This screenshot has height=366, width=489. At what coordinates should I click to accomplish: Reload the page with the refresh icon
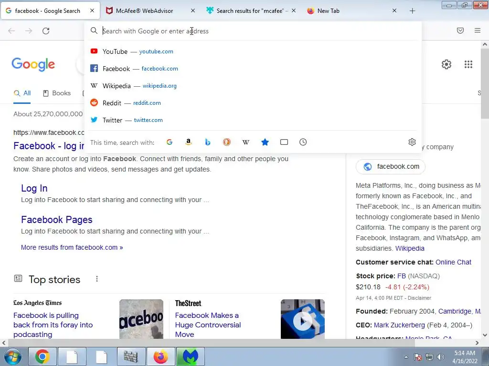pos(46,31)
